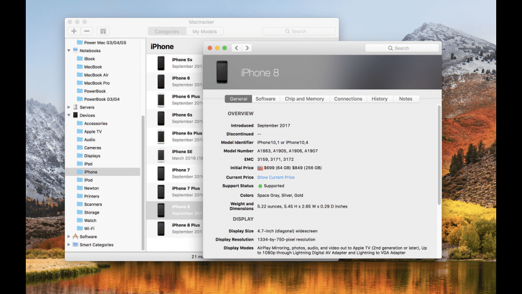Open the Power Mac G3/G4/G5 folder
Image resolution: width=522 pixels, height=294 pixels.
click(x=101, y=42)
